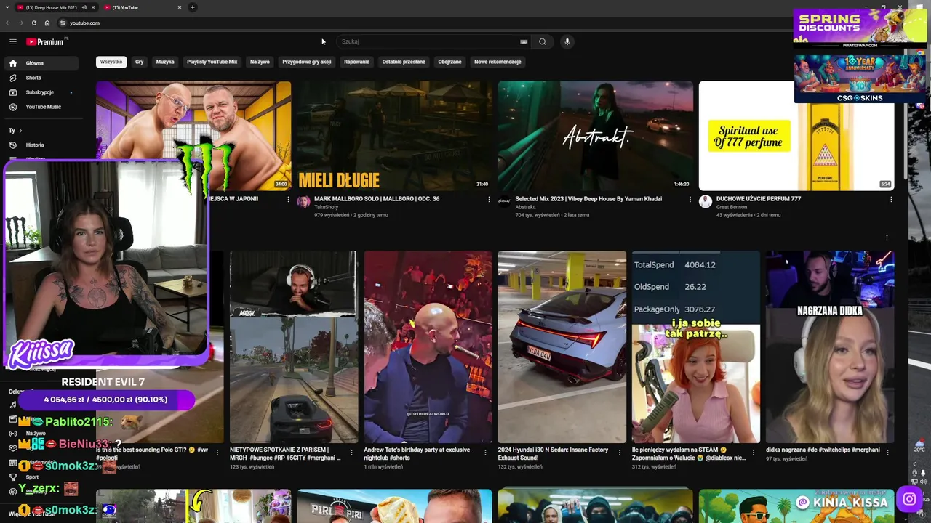Select the Przygodowe gry akcji chip
This screenshot has height=523, width=931.
click(306, 62)
